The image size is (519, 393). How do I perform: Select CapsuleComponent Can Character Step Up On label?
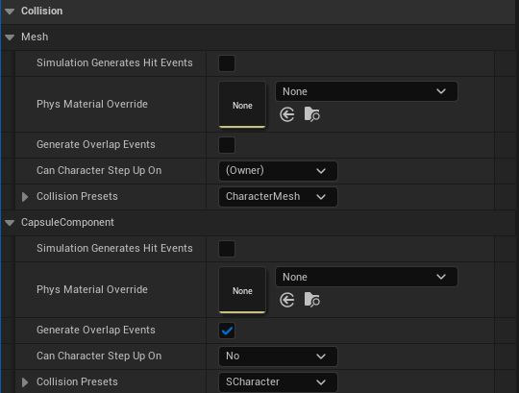tap(99, 356)
